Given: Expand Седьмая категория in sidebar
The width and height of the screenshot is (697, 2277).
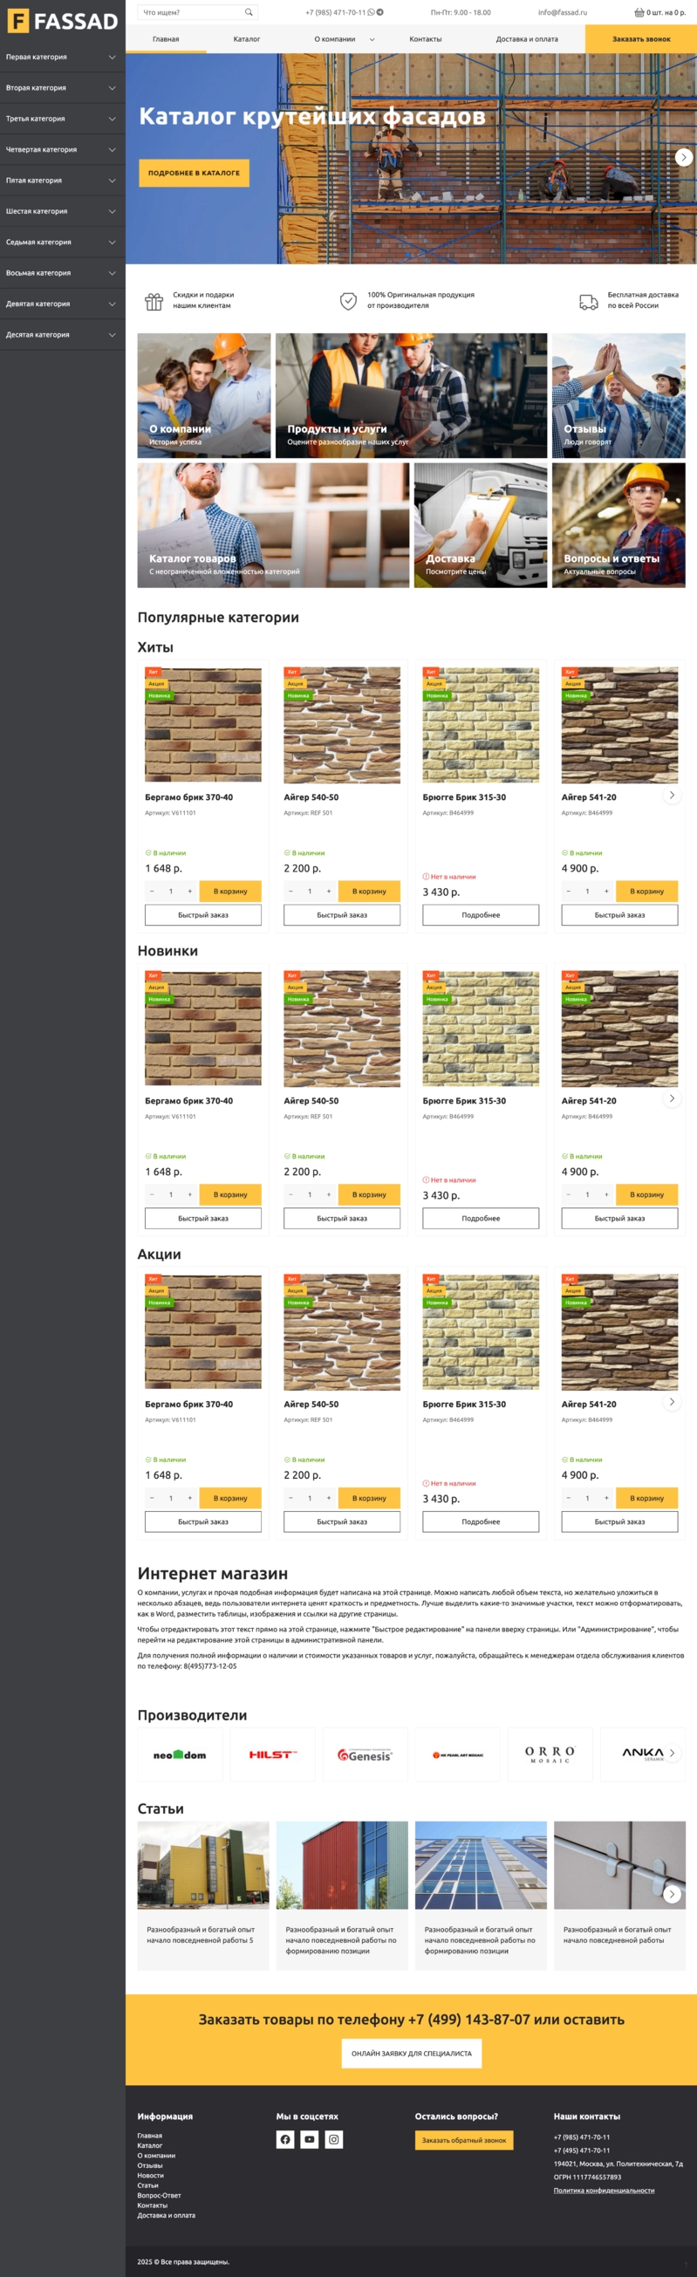Looking at the screenshot, I should [x=113, y=243].
